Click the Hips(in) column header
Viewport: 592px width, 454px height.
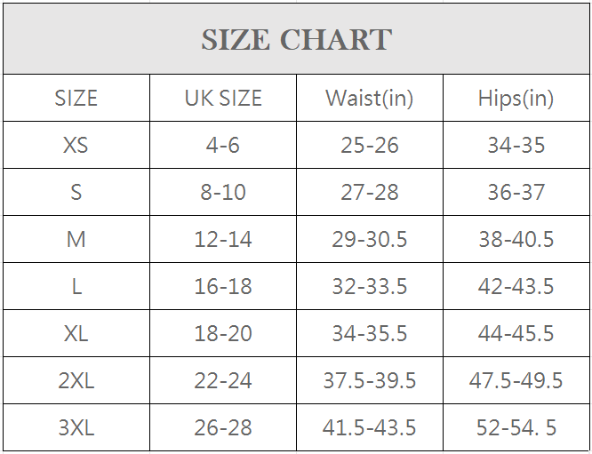point(516,98)
